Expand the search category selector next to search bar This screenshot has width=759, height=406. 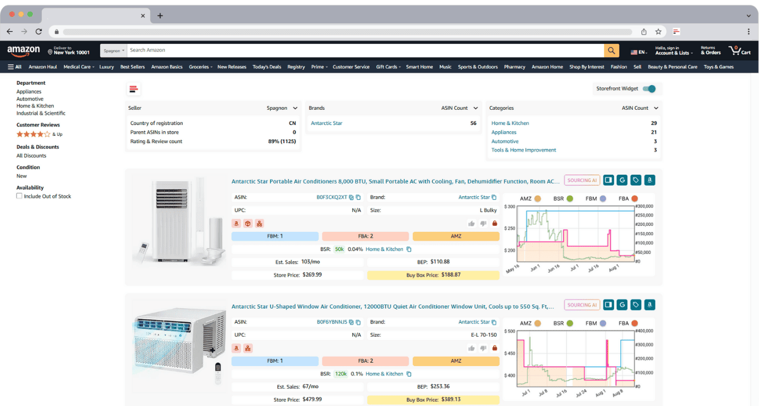[x=113, y=50]
